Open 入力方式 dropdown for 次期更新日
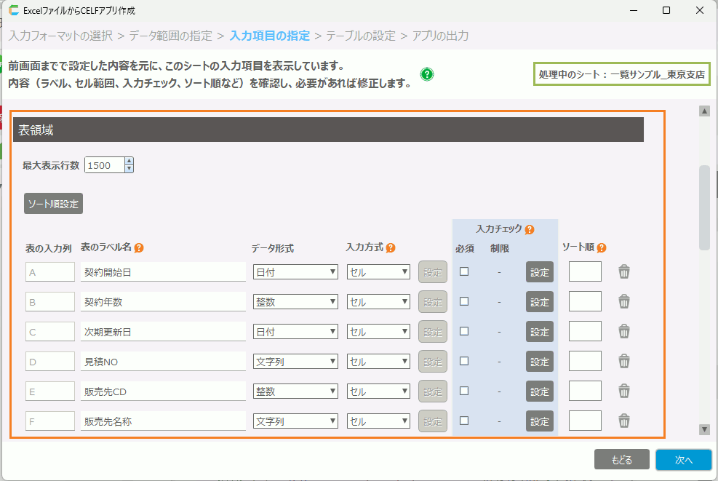This screenshot has height=481, width=718. [x=379, y=332]
